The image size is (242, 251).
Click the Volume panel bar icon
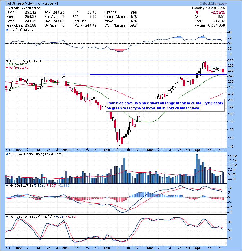tap(7, 155)
